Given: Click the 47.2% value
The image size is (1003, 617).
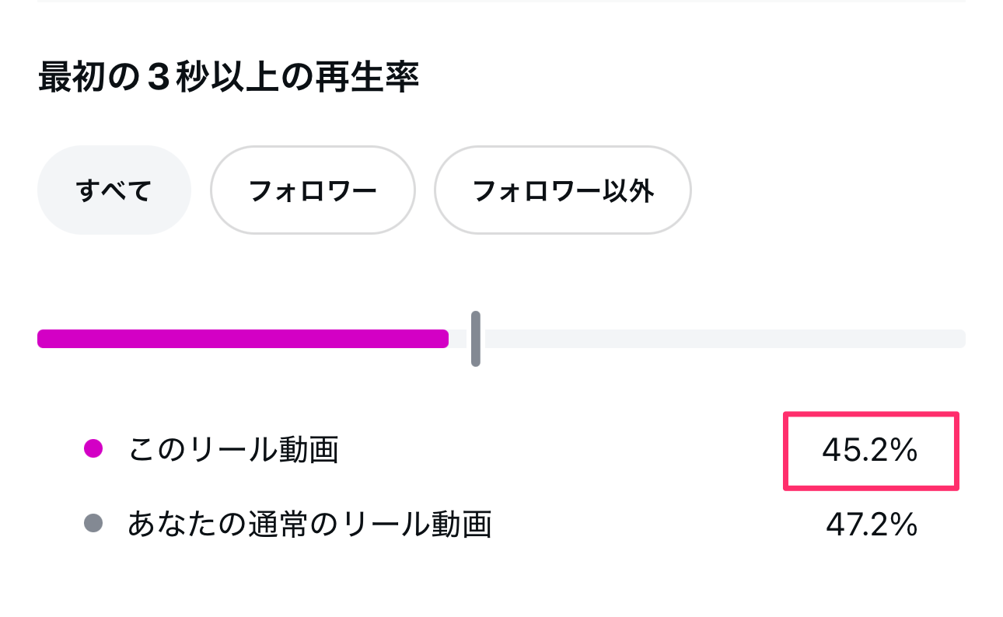Looking at the screenshot, I should point(871,526).
